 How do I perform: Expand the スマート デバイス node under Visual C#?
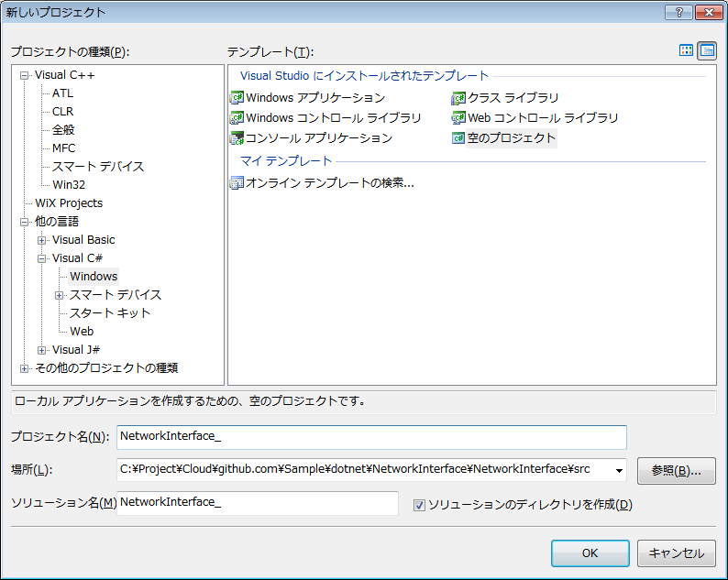pos(59,296)
